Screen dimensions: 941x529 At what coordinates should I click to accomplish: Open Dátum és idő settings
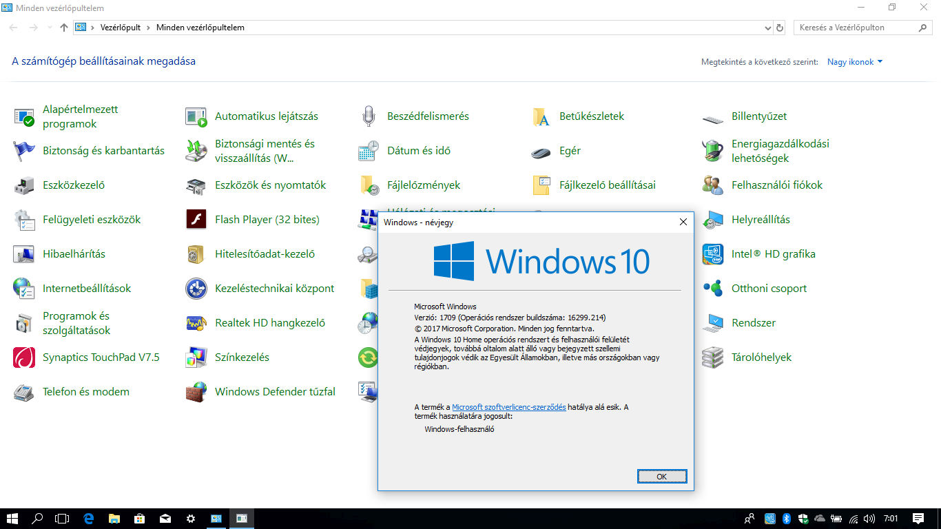pyautogui.click(x=404, y=151)
